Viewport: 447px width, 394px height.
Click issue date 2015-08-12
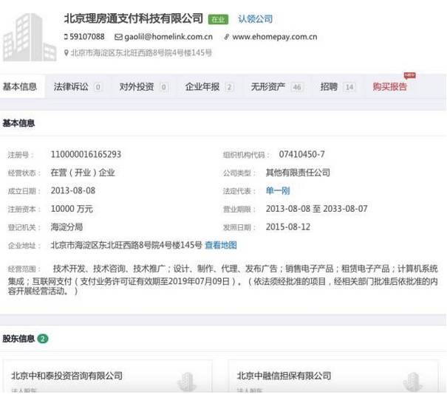pos(288,227)
